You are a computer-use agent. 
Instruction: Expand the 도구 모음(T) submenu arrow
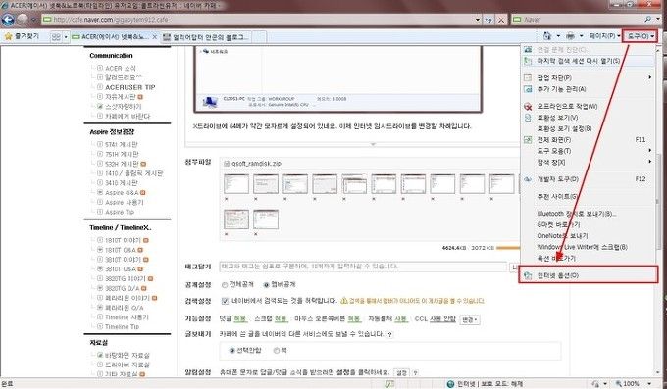650,151
